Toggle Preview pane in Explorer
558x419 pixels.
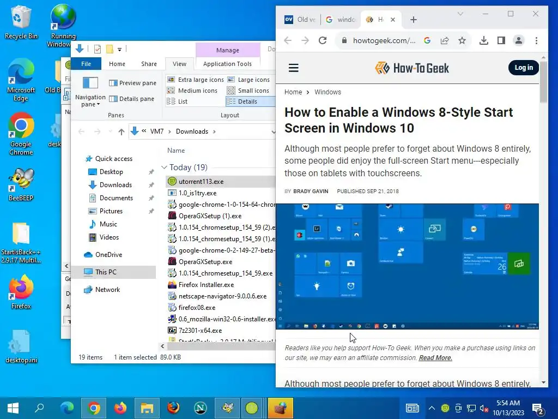132,83
